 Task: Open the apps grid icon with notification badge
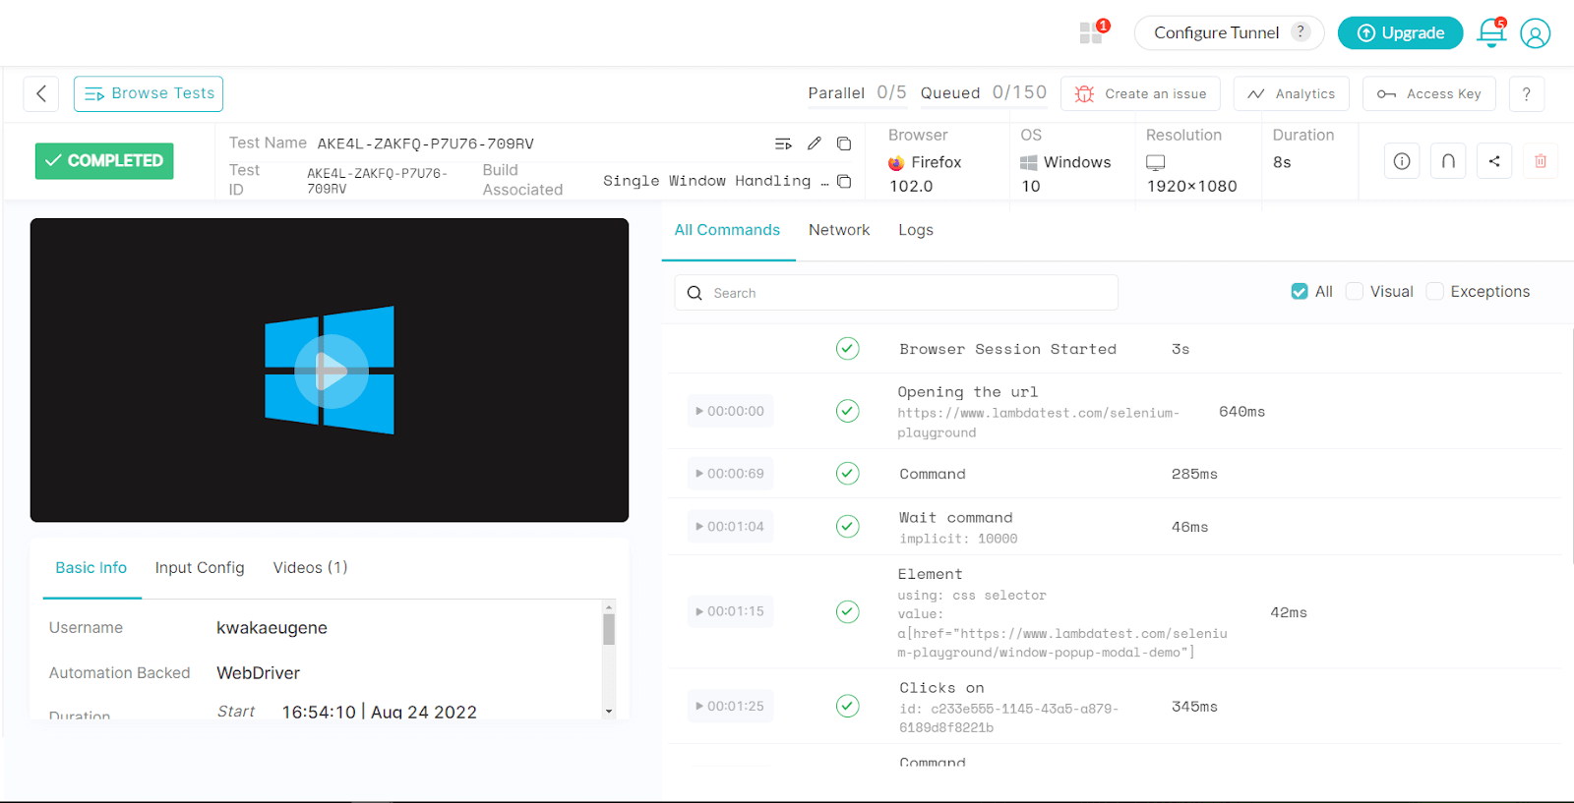pos(1092,32)
